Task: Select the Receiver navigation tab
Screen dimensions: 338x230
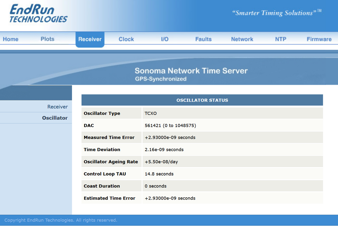Action: tap(90, 39)
